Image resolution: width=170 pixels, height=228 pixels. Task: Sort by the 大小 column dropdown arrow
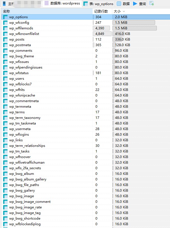(x=124, y=11)
